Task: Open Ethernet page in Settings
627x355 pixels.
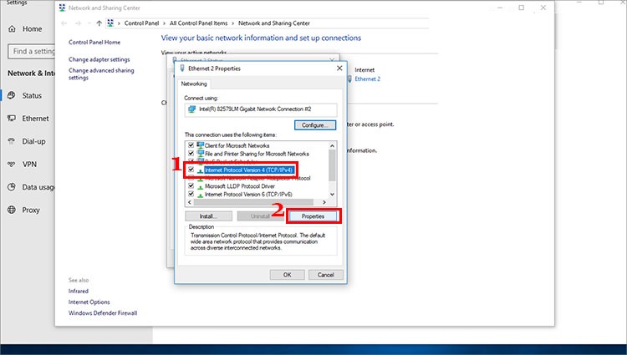Action: click(x=35, y=119)
